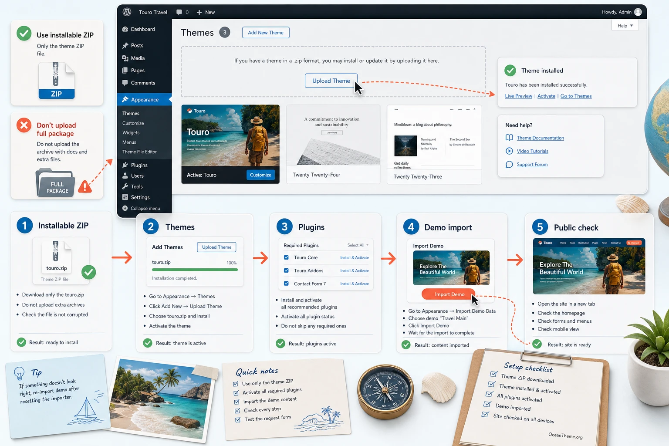
Task: Click Install & Activate for Touro Core
Action: pyautogui.click(x=355, y=257)
